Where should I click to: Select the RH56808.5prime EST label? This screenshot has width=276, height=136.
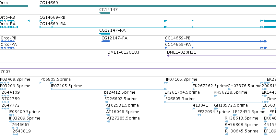point(242,125)
